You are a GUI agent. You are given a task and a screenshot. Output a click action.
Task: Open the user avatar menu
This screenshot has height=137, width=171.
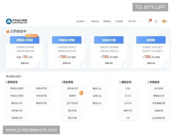pyautogui.click(x=164, y=21)
